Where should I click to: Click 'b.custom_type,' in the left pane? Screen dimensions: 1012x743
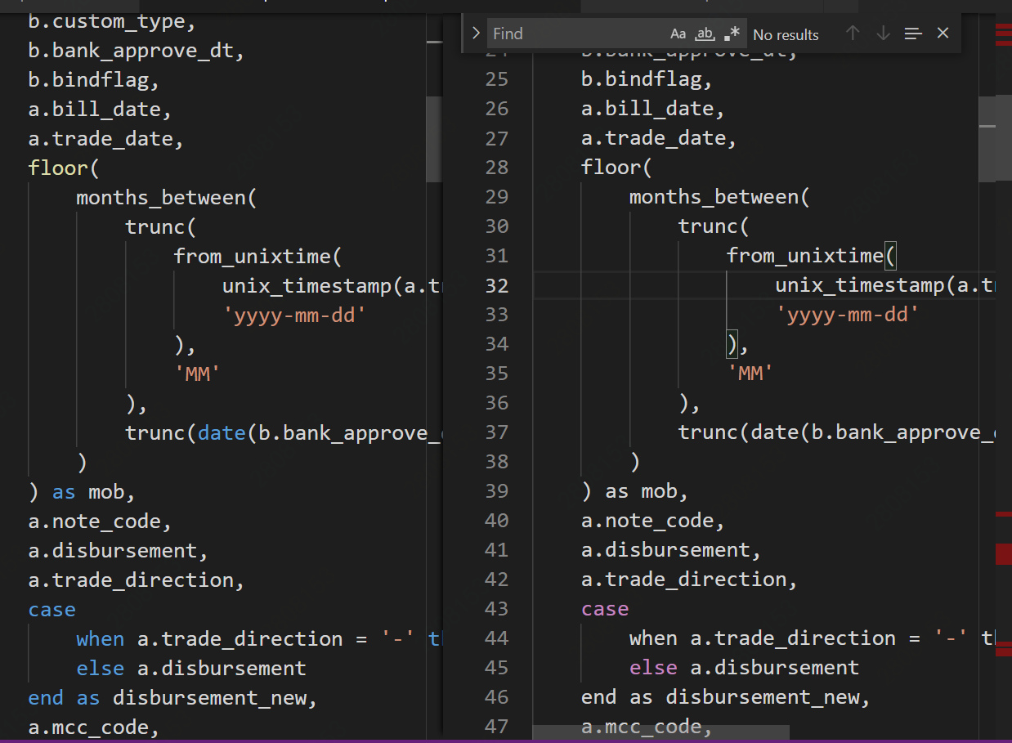(112, 21)
